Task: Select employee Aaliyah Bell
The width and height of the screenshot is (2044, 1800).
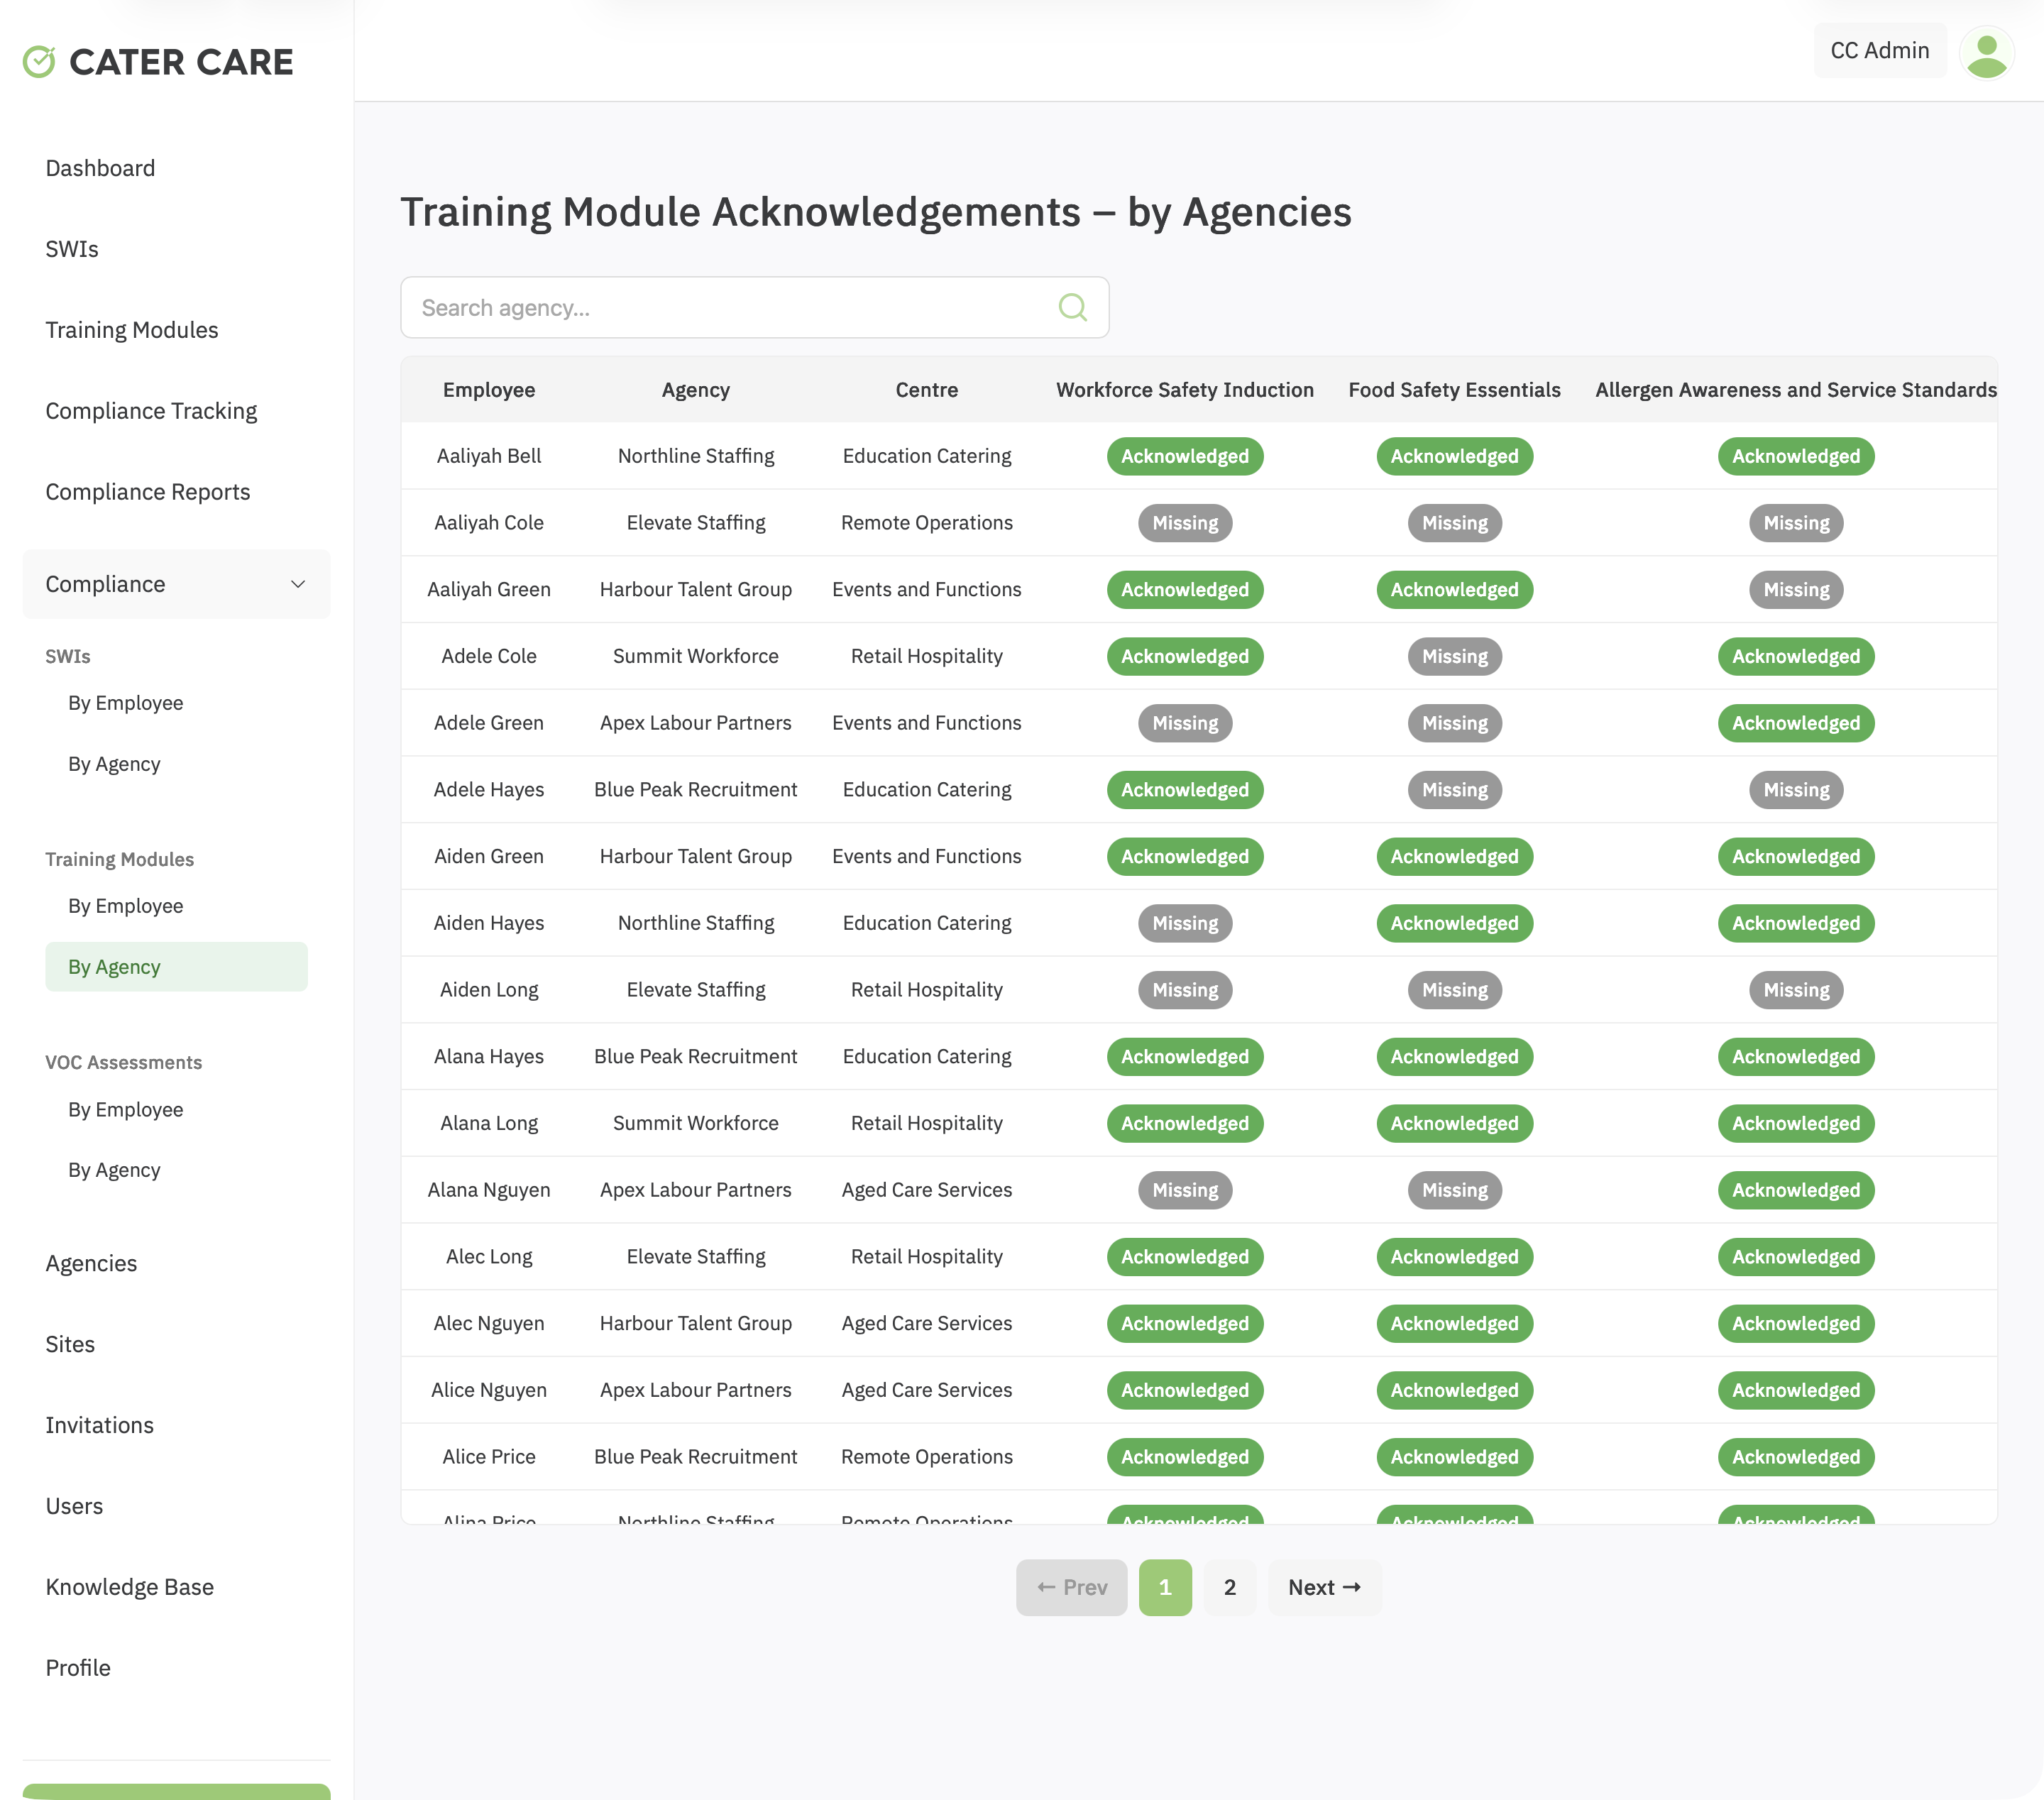Action: 489,456
